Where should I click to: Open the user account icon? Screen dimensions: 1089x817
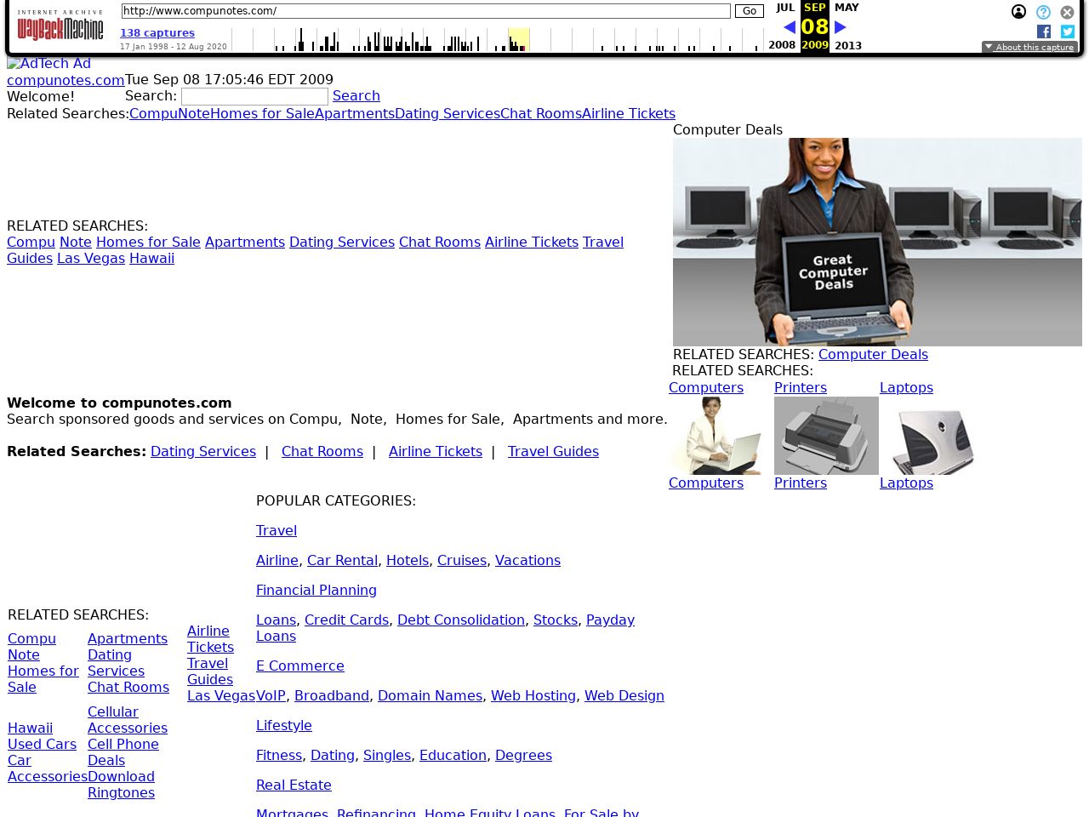click(x=1018, y=12)
